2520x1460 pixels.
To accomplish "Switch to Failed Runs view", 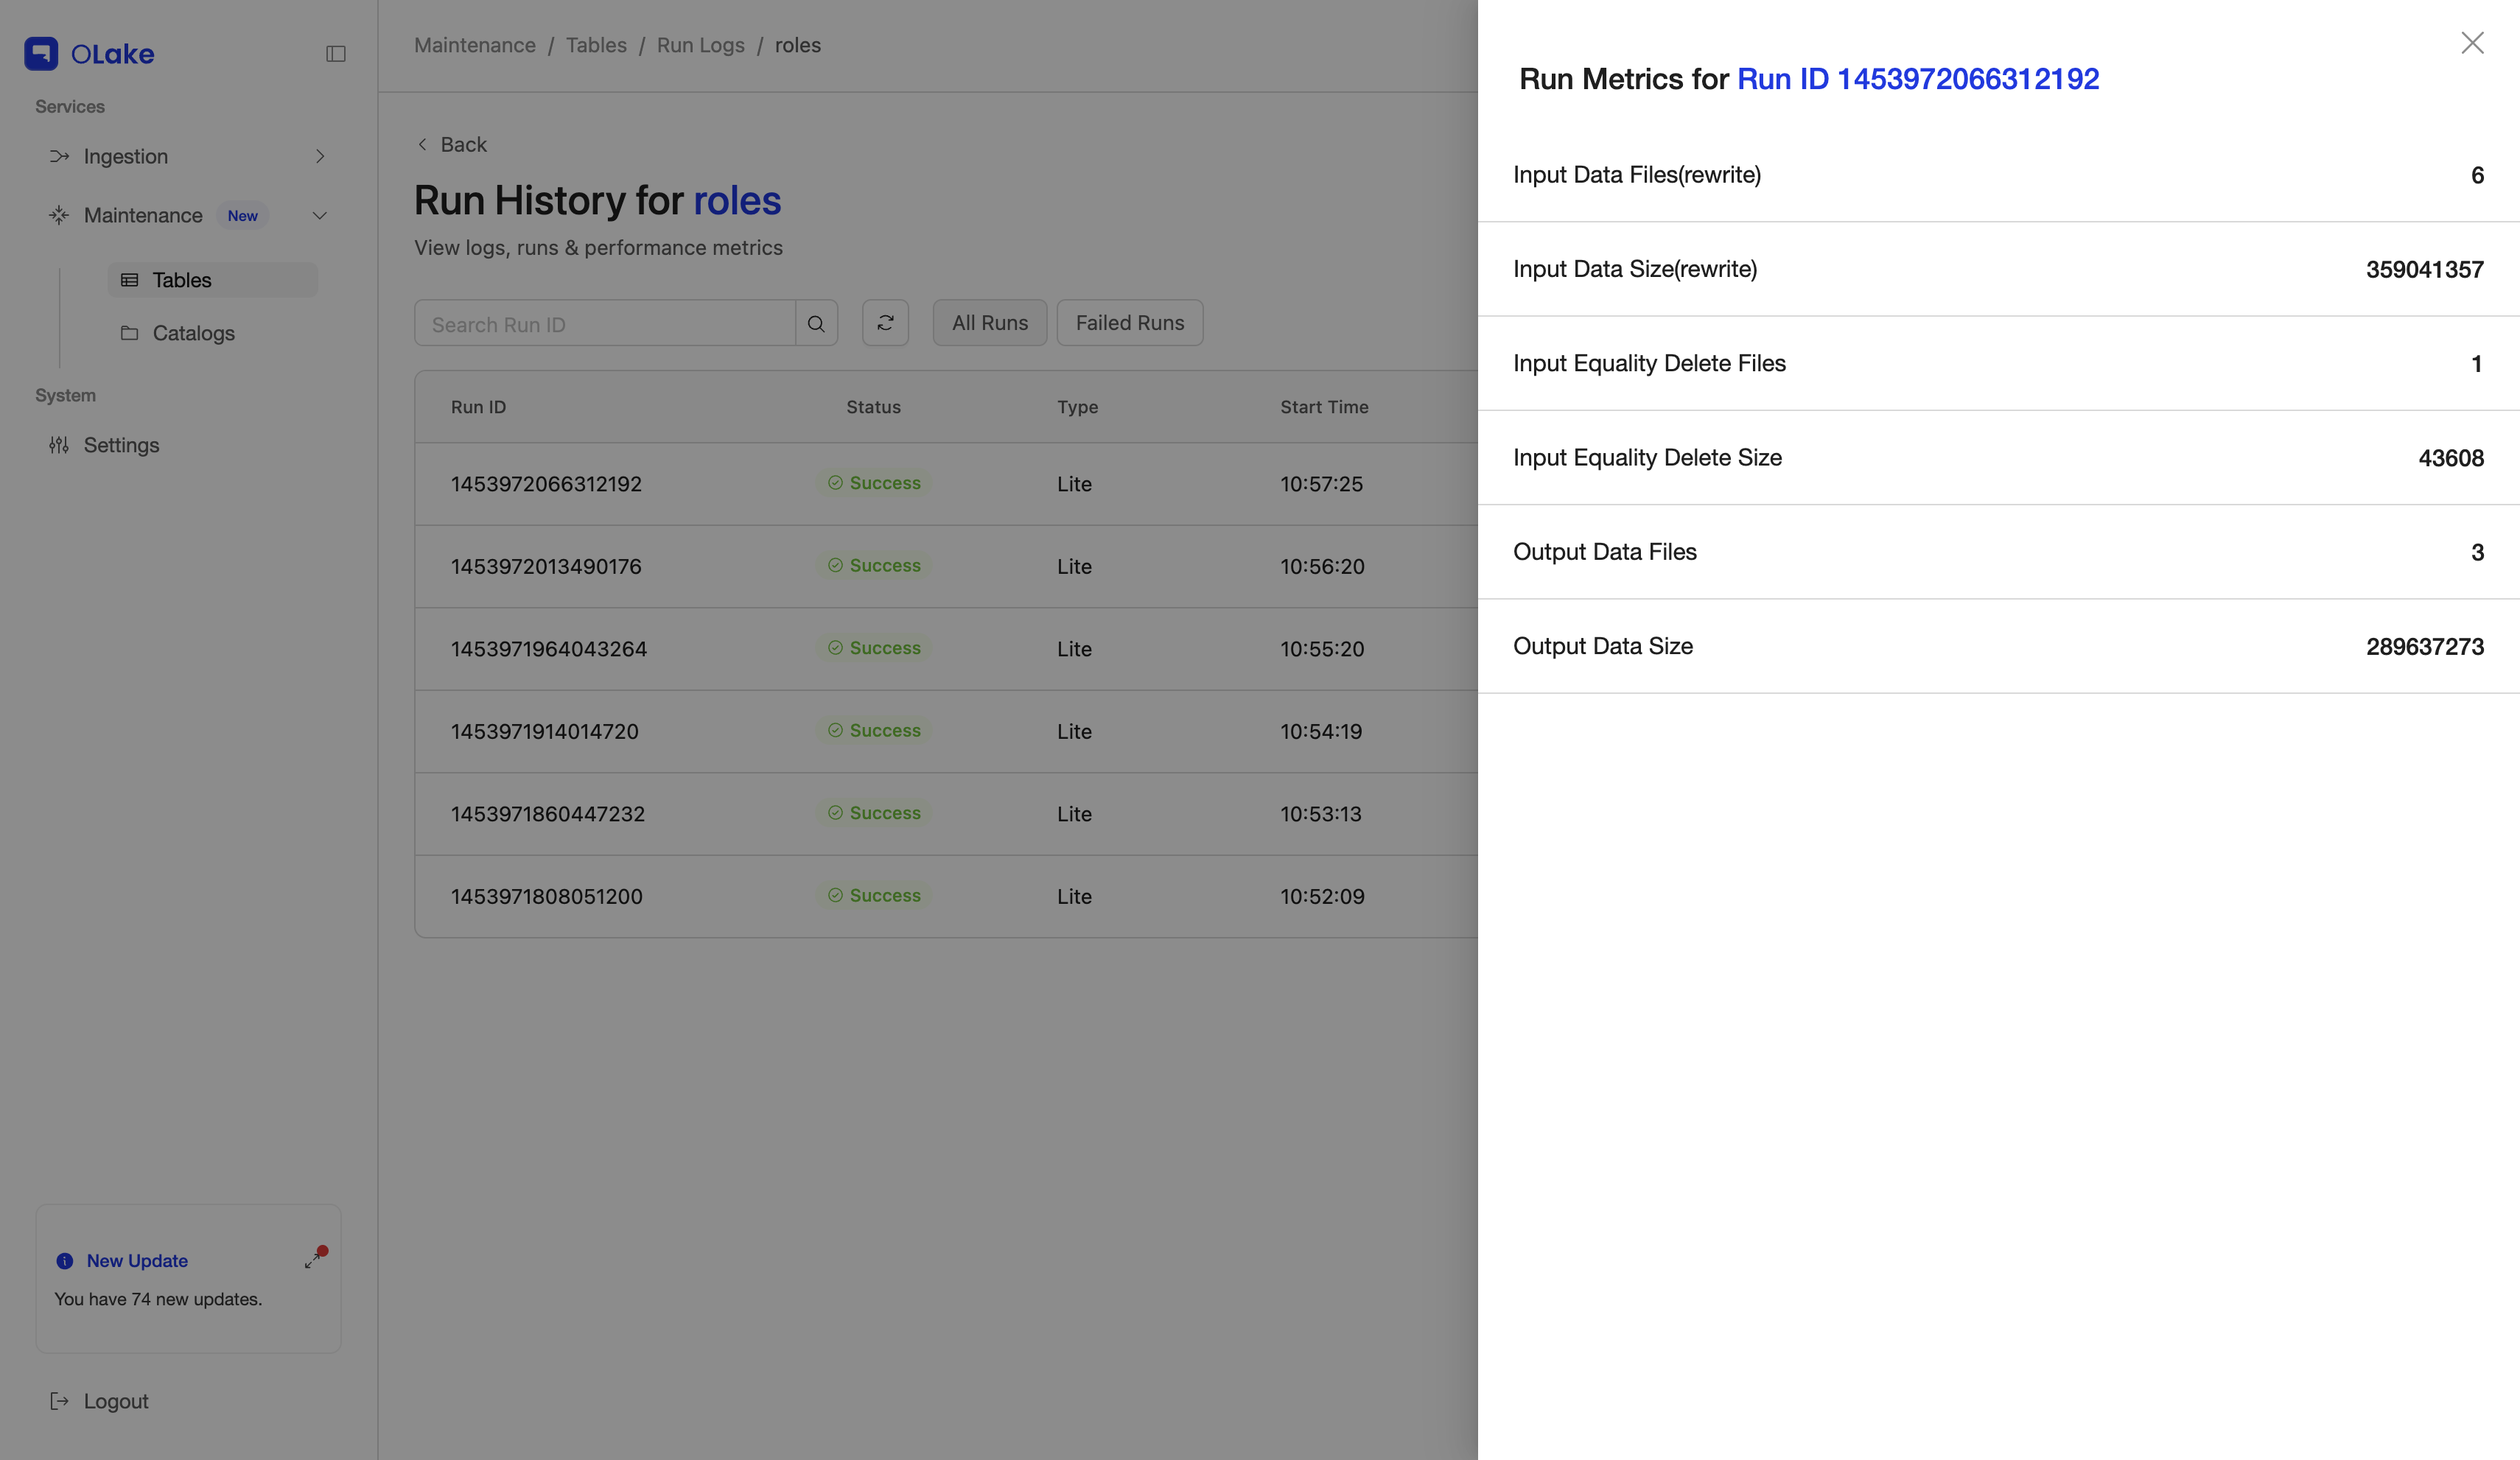I will coord(1129,322).
